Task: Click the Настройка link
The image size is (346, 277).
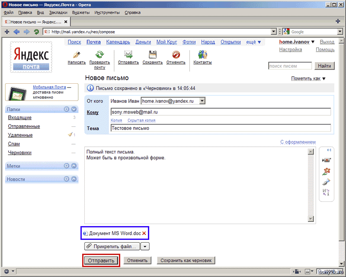Action: coord(290,50)
